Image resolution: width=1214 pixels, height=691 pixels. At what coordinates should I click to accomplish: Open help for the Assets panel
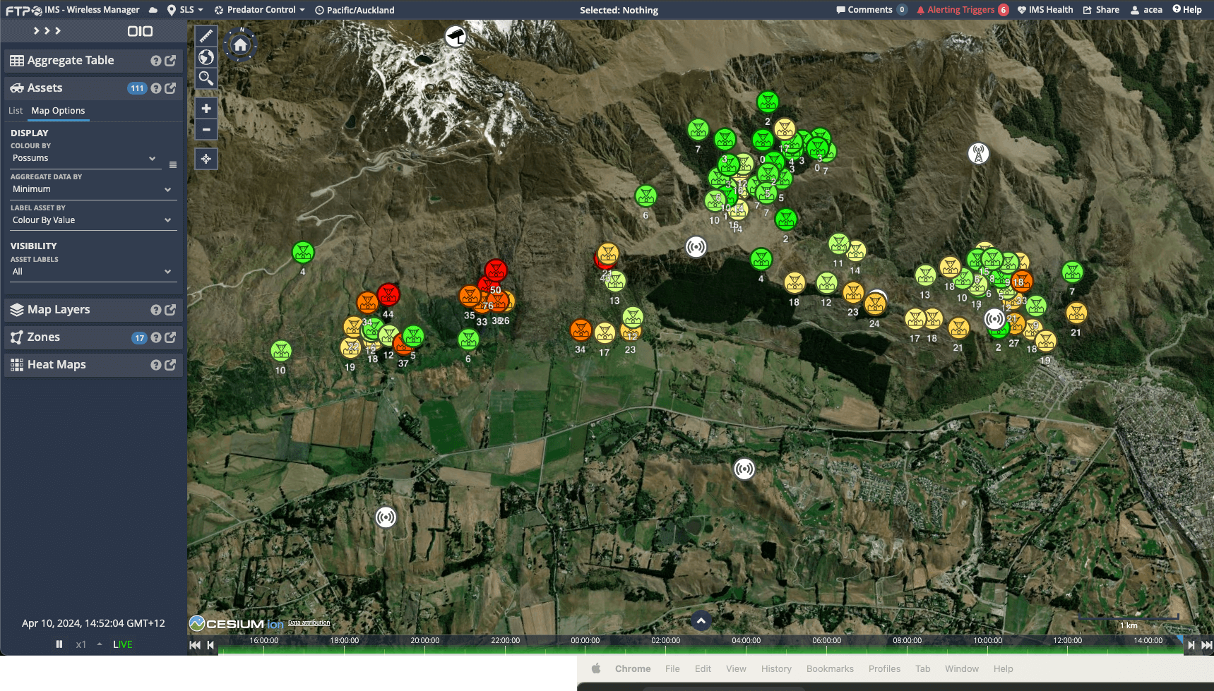[156, 88]
